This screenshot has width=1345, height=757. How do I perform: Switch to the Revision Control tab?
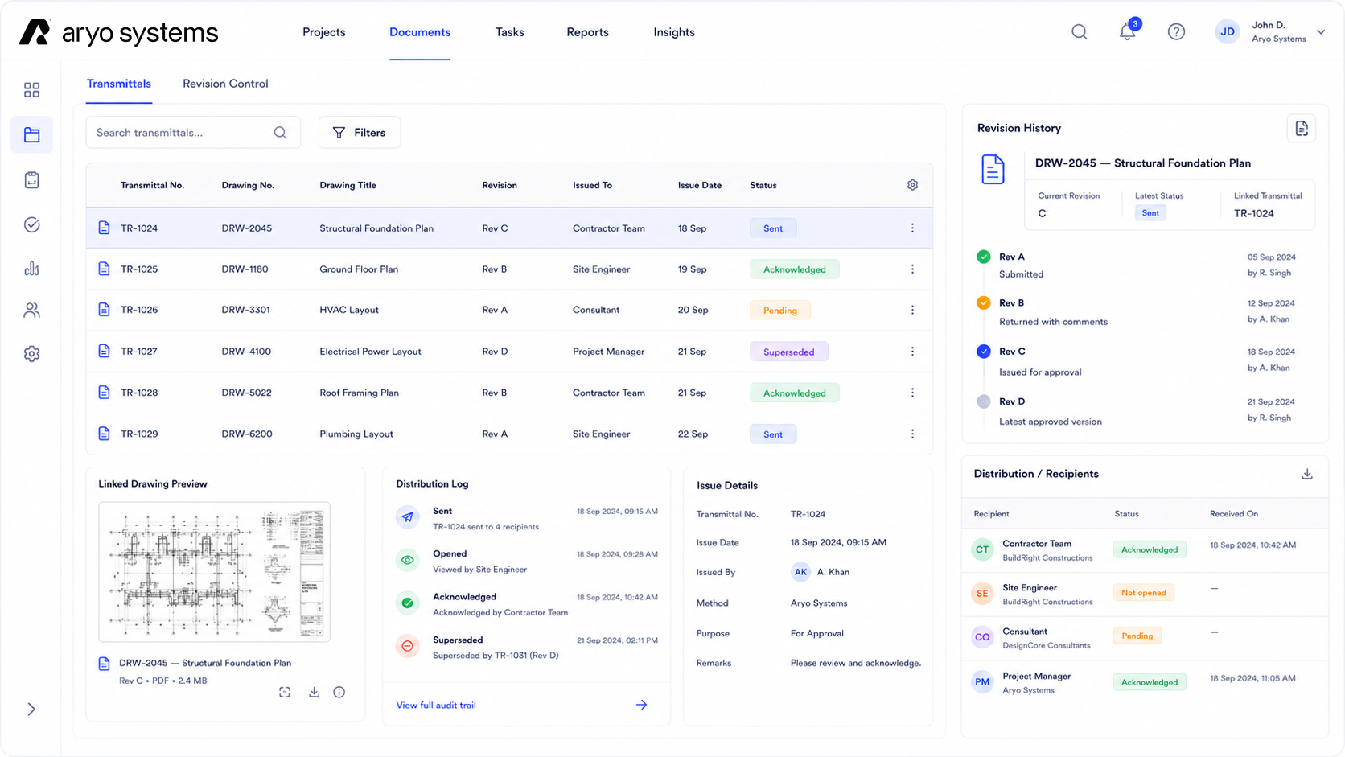pos(225,84)
